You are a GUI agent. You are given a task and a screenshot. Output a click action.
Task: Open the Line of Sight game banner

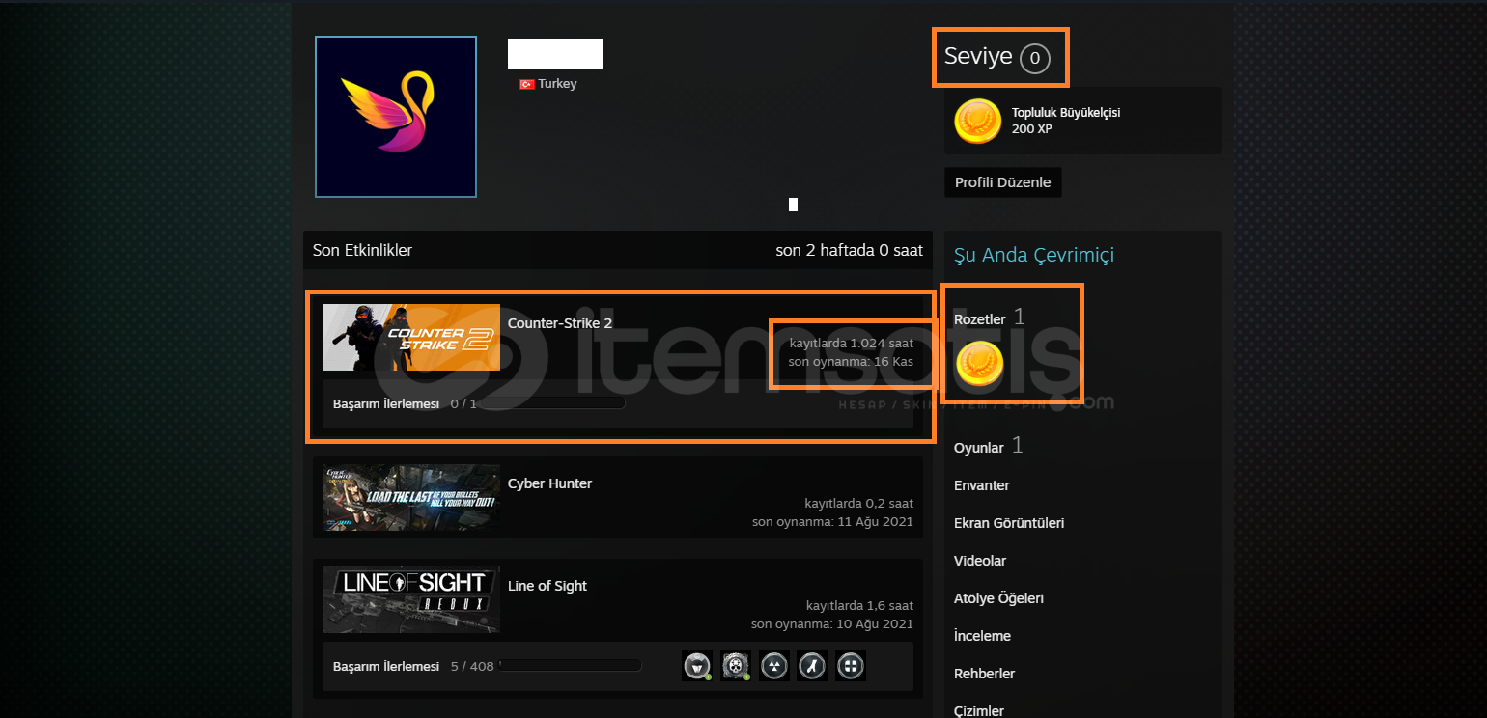click(x=411, y=599)
